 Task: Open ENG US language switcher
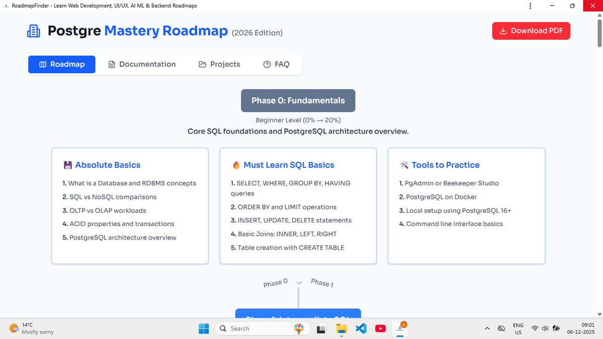[x=518, y=328]
